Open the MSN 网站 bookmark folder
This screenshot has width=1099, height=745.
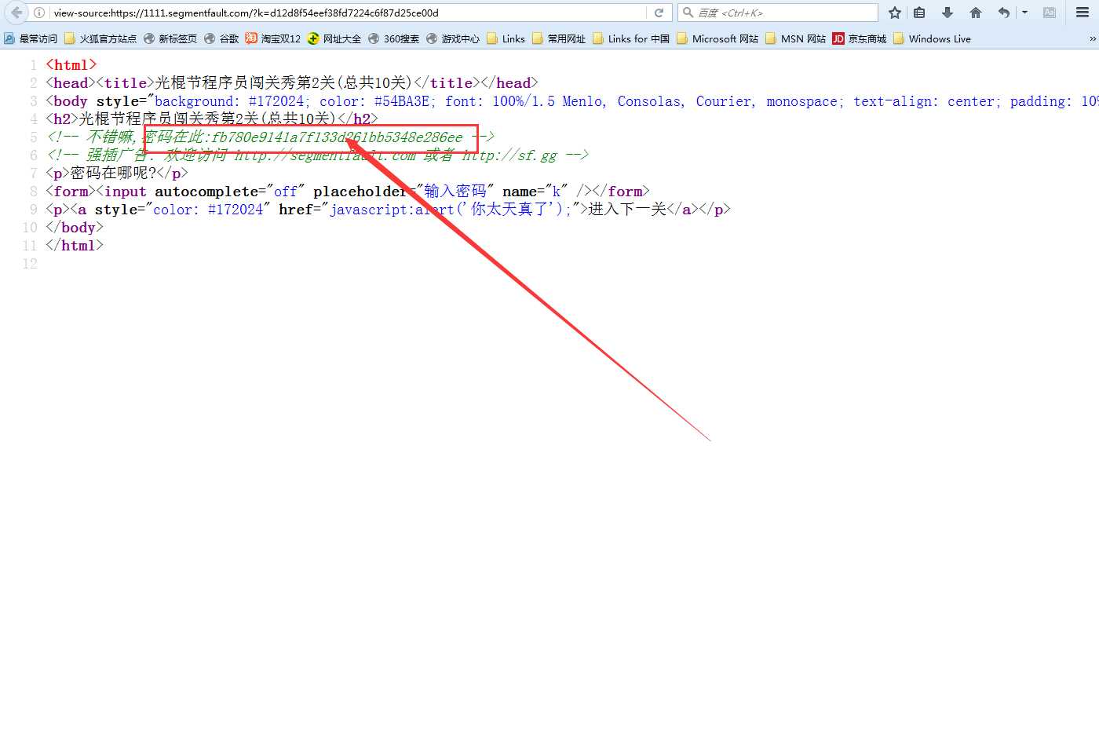[796, 38]
